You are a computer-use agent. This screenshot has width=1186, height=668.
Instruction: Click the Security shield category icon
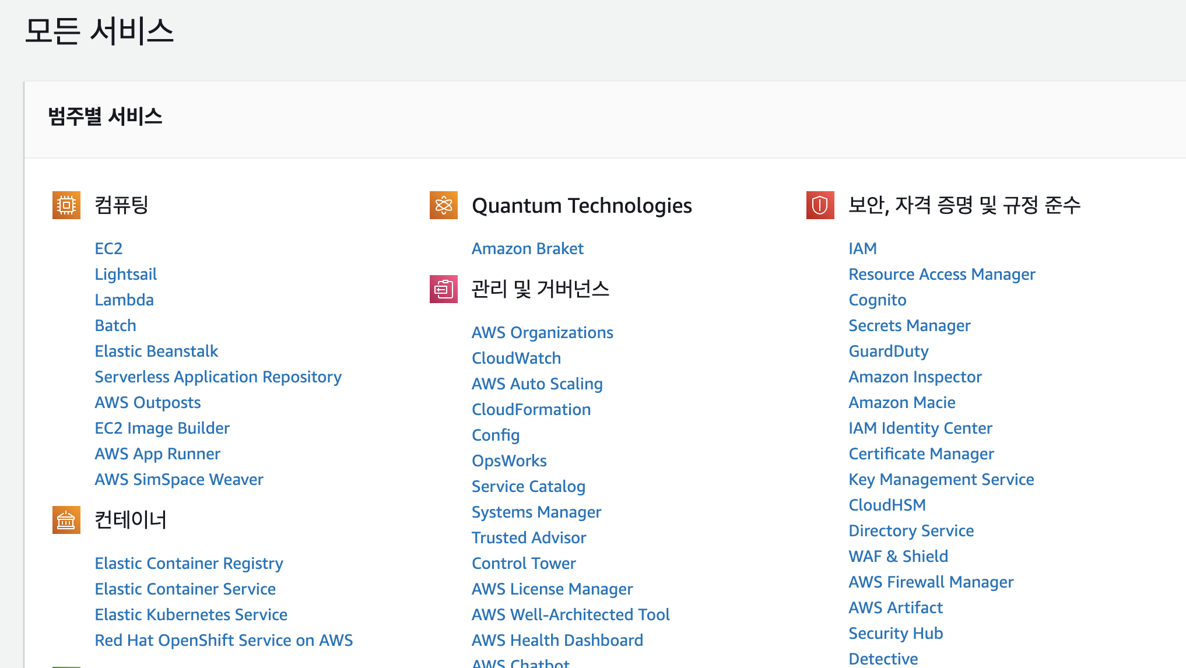point(820,205)
